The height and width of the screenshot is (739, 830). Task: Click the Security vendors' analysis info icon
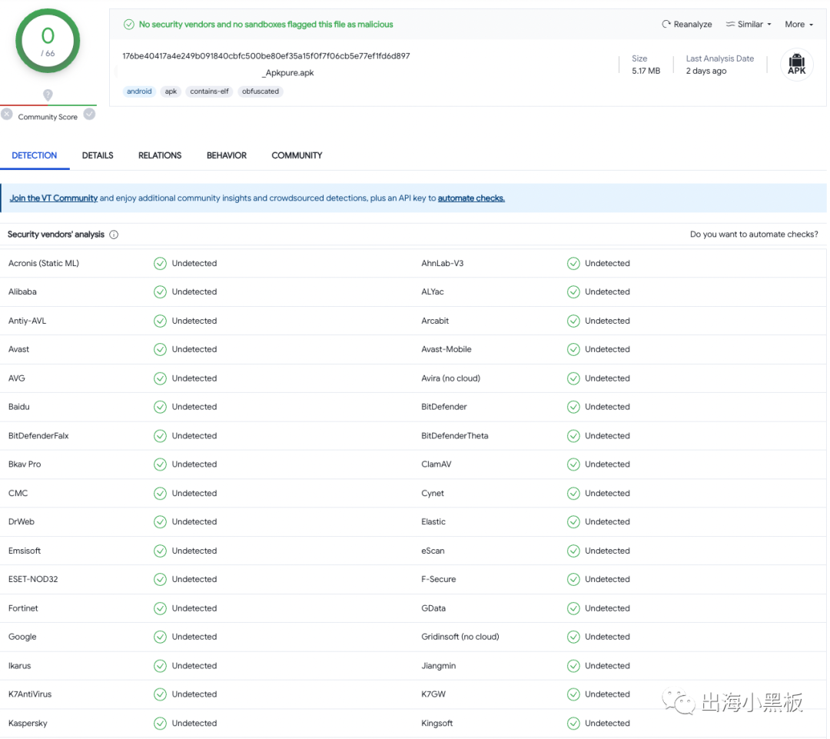click(114, 235)
